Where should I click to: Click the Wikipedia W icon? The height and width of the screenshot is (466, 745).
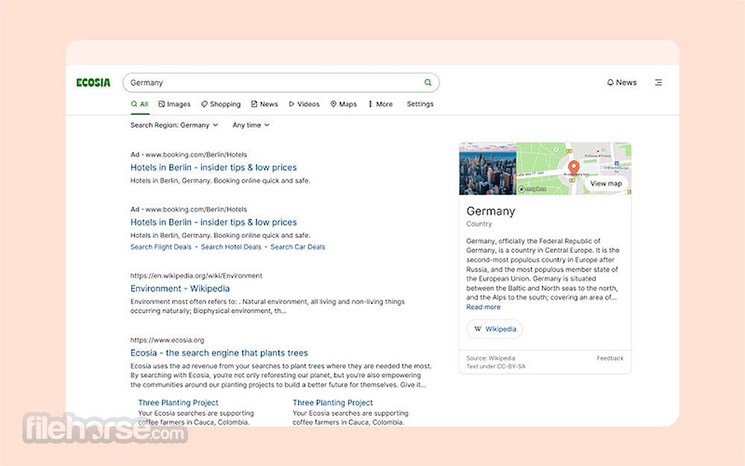478,329
